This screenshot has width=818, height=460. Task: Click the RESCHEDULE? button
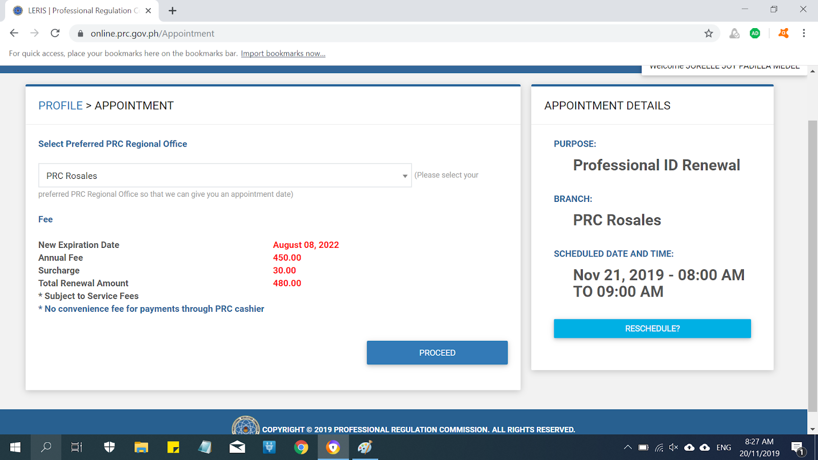pyautogui.click(x=652, y=329)
